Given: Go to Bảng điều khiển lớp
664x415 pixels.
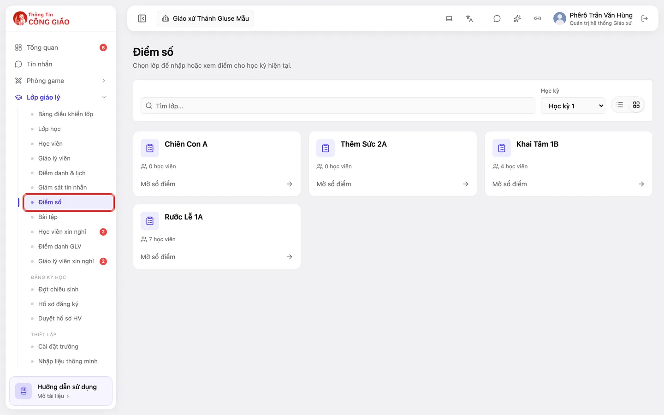Looking at the screenshot, I should (69, 114).
